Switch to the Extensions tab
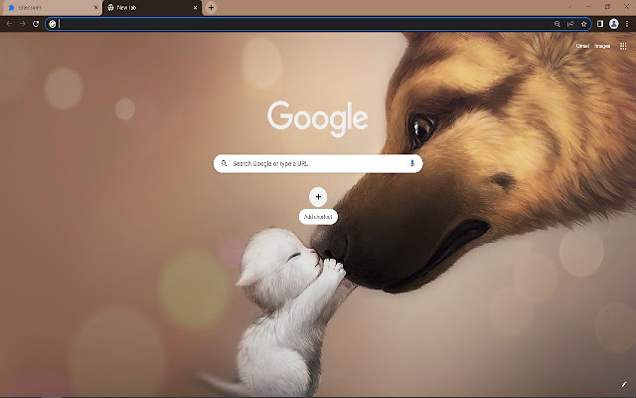636x398 pixels. click(x=51, y=8)
